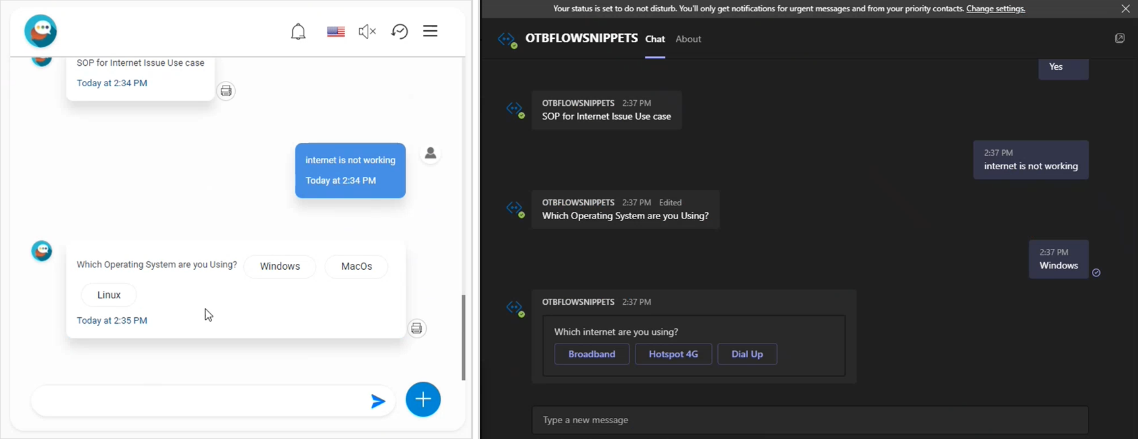
Task: Switch to the Chat tab in Teams
Action: tap(655, 39)
